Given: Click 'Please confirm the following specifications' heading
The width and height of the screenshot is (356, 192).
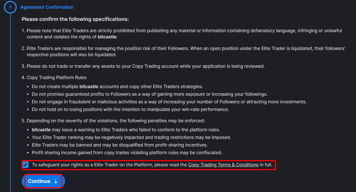Looking at the screenshot, I should click(x=75, y=19).
